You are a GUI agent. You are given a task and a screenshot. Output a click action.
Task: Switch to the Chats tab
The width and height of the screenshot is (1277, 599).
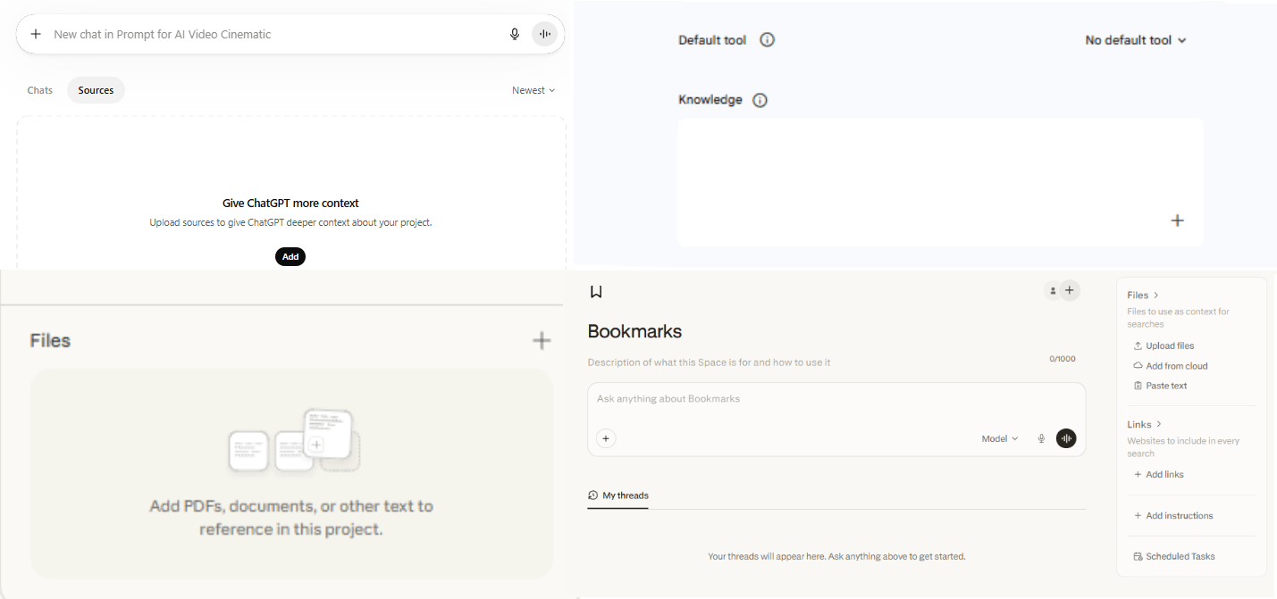(40, 90)
